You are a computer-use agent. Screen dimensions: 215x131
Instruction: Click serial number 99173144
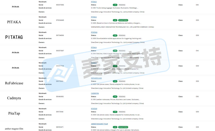point(60,112)
